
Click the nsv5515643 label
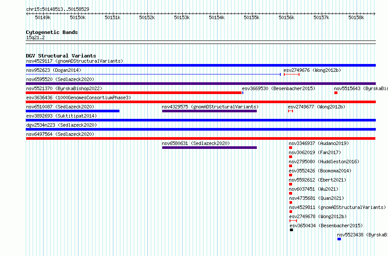[x=361, y=88]
